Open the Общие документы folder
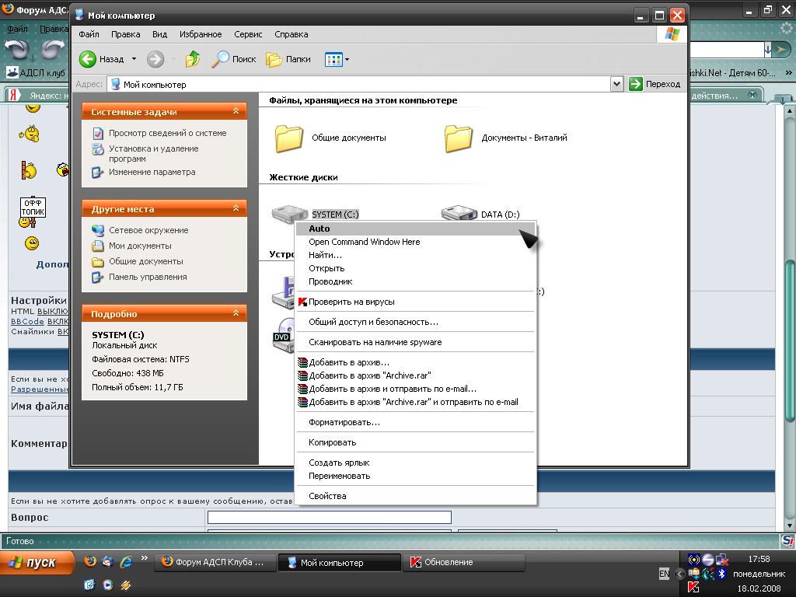This screenshot has height=597, width=796. coord(289,138)
